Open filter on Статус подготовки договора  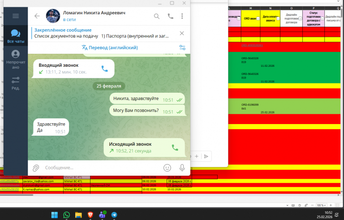(x=322, y=19)
